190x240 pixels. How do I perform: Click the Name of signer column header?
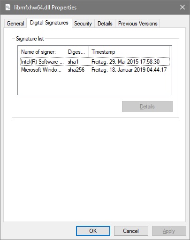pos(41,52)
